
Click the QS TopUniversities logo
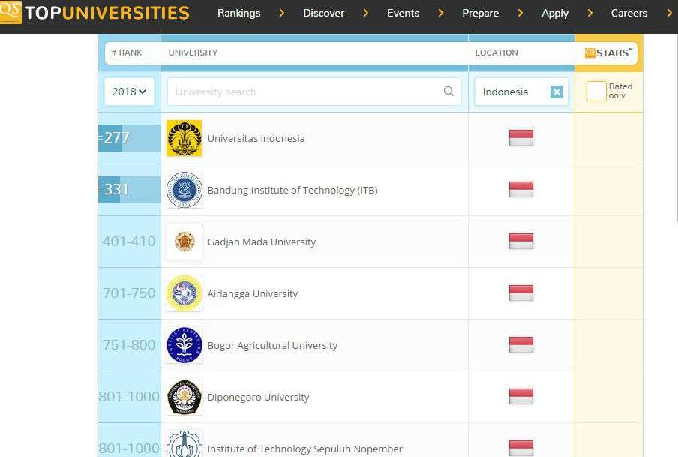(94, 12)
